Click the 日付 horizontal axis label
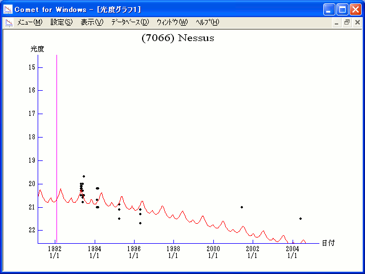This screenshot has width=365, height=274. (x=328, y=243)
